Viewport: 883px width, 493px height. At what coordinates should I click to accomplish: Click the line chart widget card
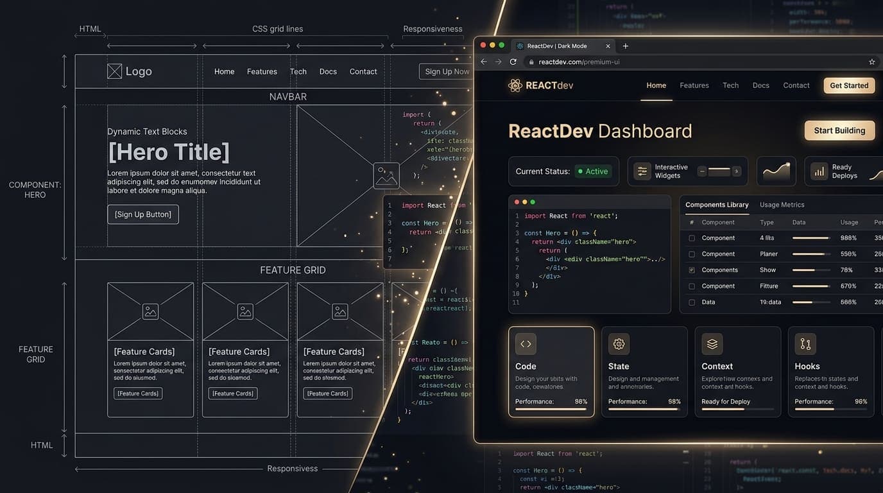point(776,171)
